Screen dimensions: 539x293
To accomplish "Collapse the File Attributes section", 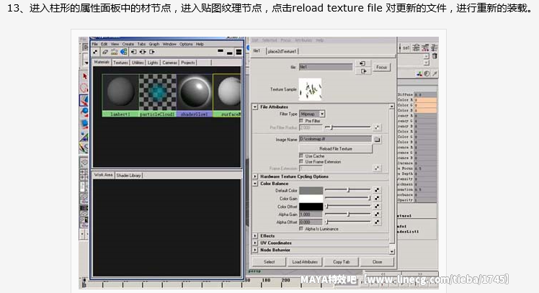I will pos(255,107).
